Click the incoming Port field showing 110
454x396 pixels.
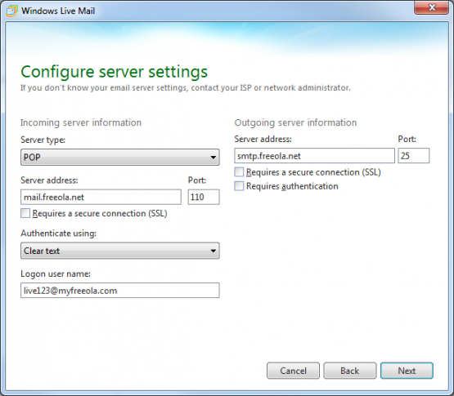(x=204, y=197)
